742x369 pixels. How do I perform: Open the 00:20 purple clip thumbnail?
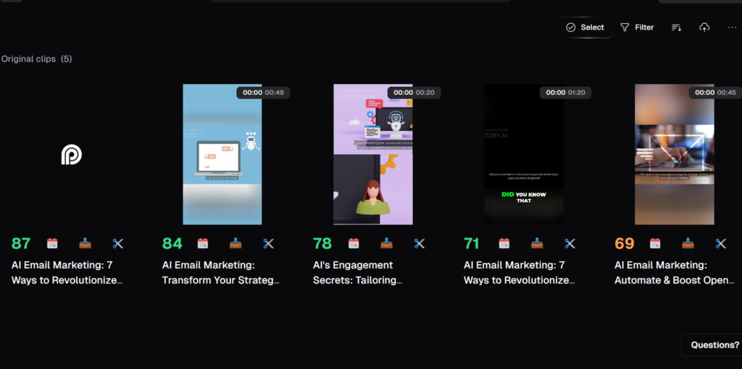click(x=372, y=154)
